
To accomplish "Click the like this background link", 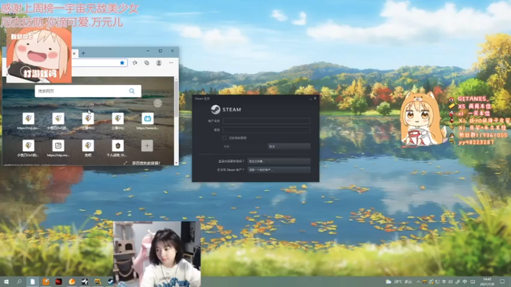I will (146, 163).
